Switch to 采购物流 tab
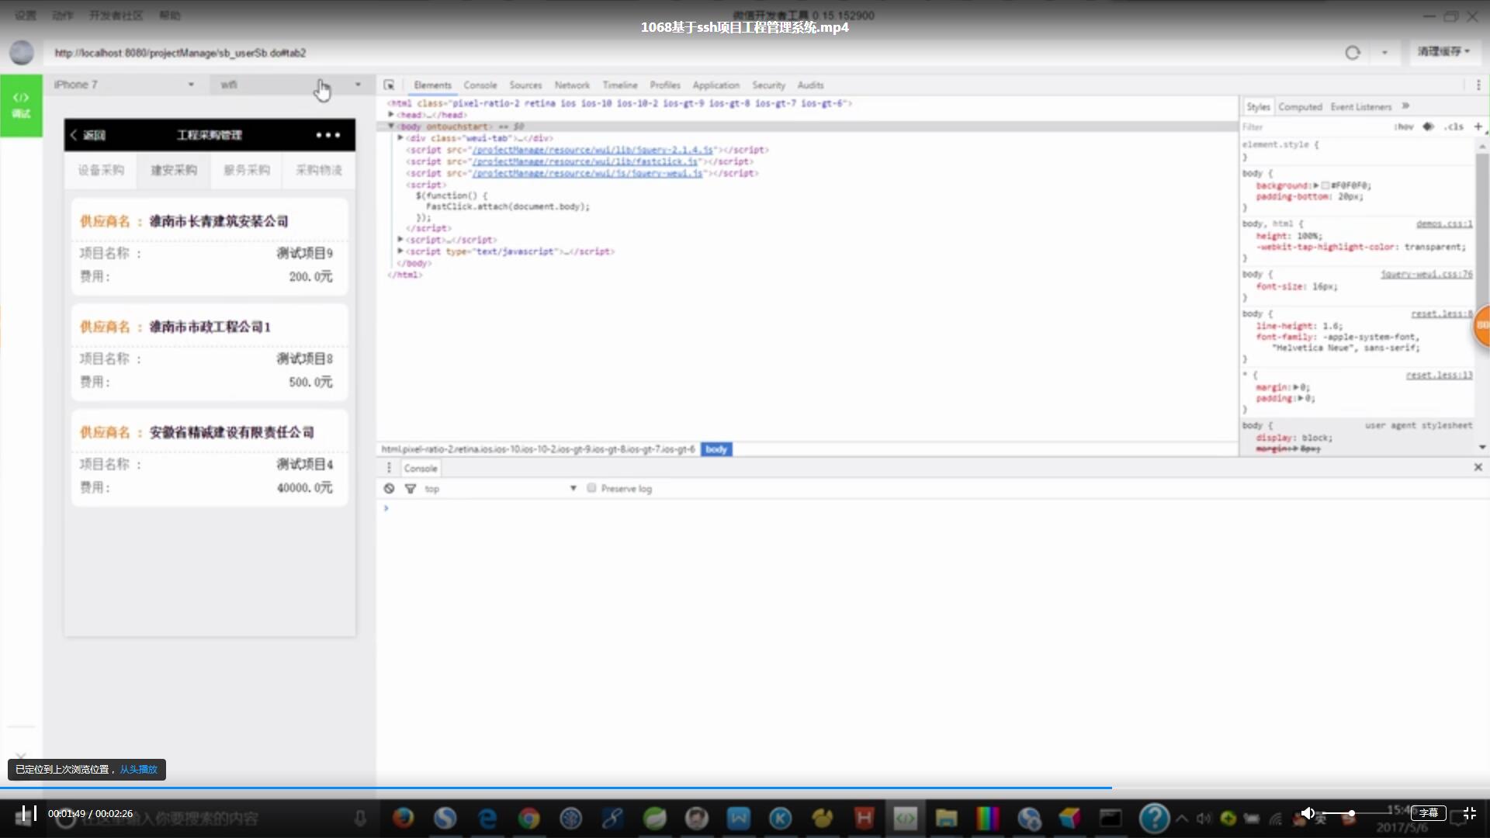The height and width of the screenshot is (838, 1490). coord(319,170)
